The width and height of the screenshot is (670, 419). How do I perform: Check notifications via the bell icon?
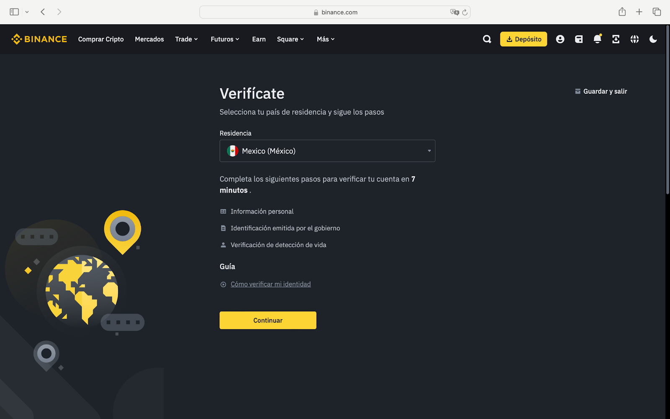point(597,39)
